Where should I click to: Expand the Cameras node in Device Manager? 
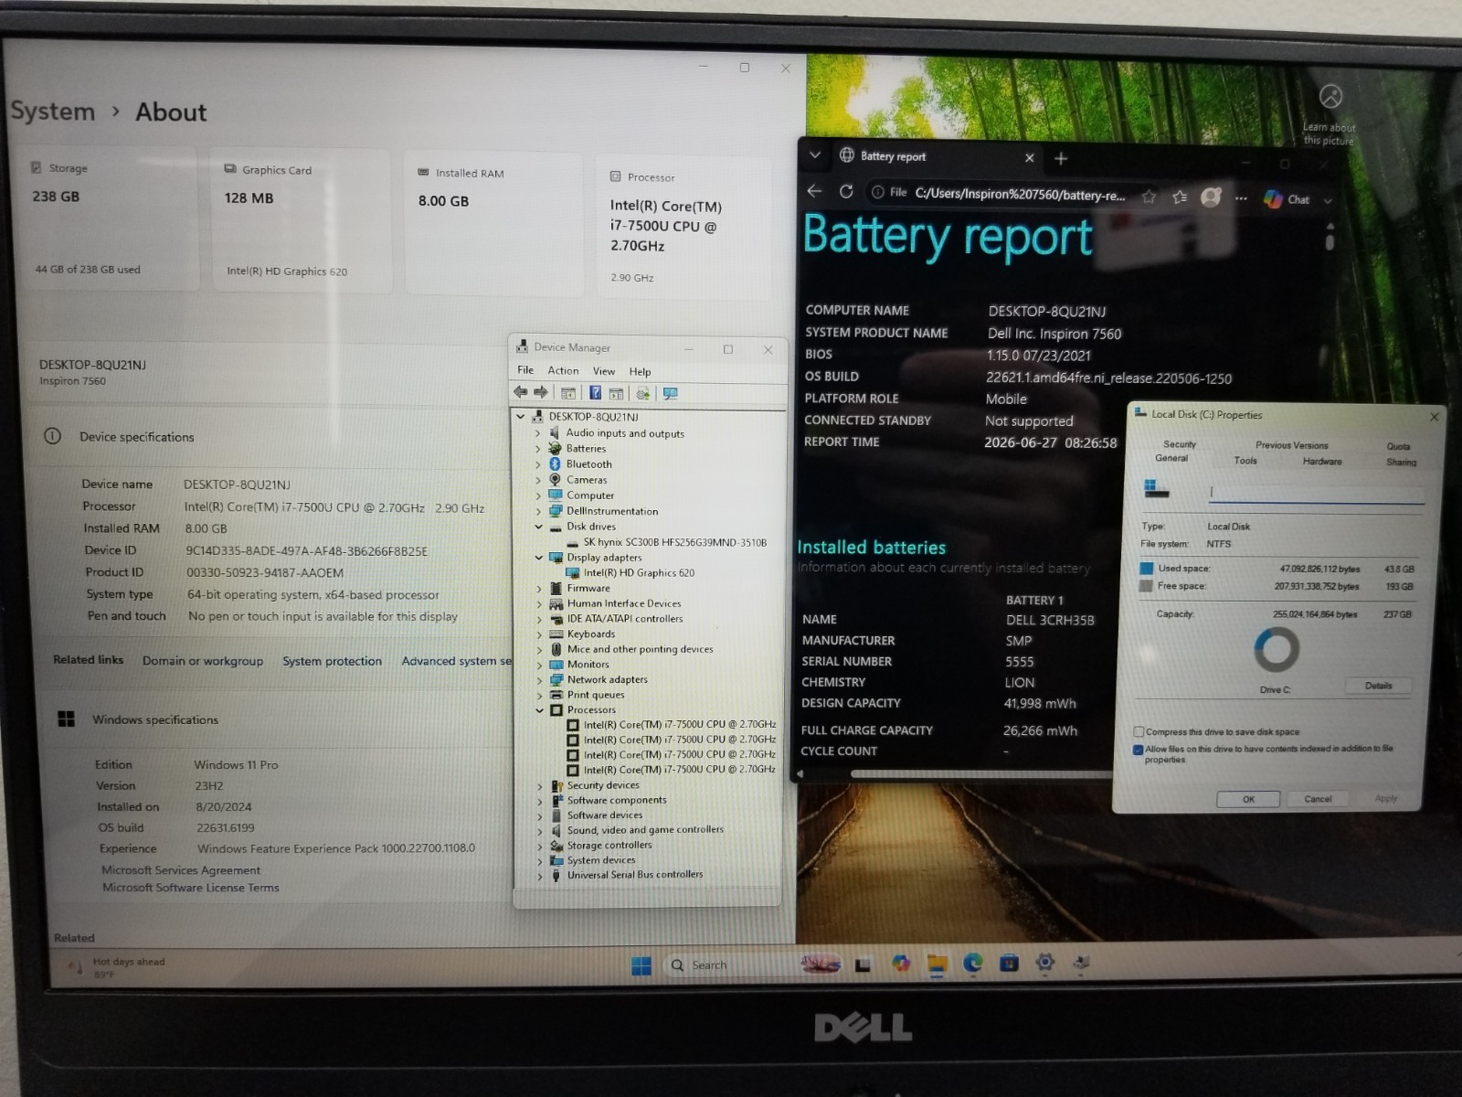coord(537,480)
